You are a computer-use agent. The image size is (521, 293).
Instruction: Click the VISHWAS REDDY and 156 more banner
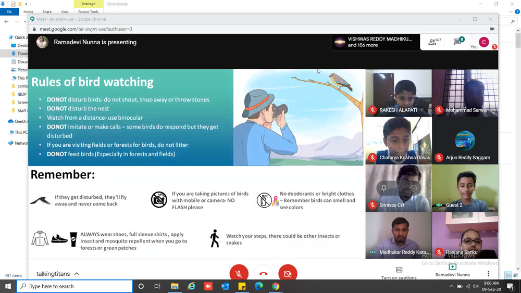(x=376, y=42)
